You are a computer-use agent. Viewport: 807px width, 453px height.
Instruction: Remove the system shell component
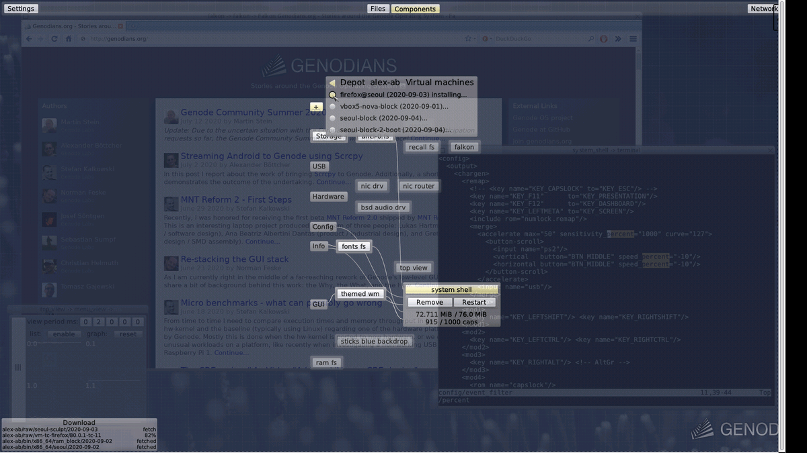tap(429, 302)
